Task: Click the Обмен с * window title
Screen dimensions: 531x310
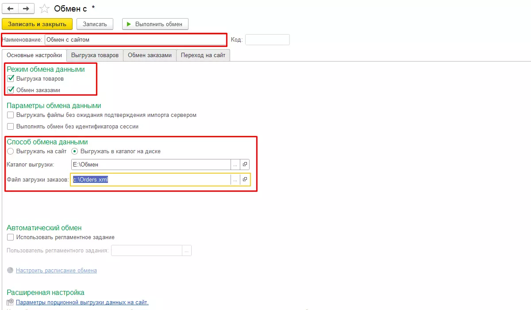Action: [x=74, y=8]
